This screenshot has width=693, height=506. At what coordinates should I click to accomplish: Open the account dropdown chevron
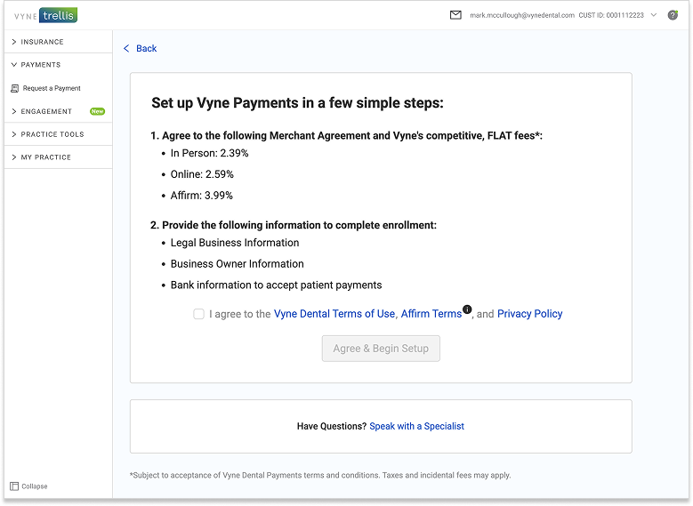654,15
